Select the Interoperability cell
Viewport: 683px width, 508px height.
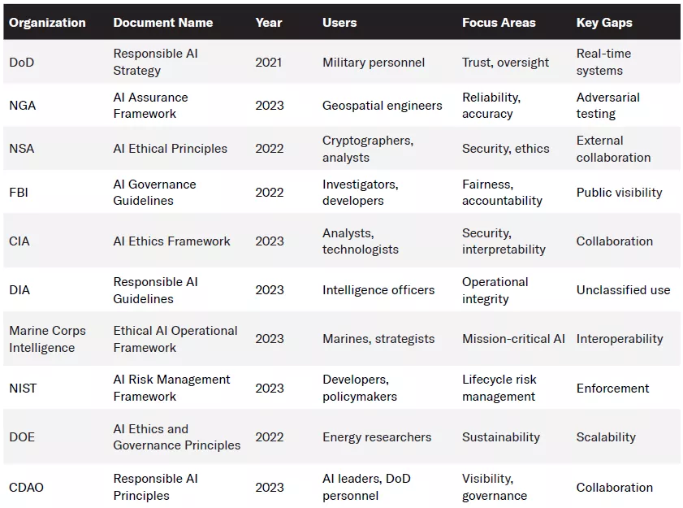point(620,339)
